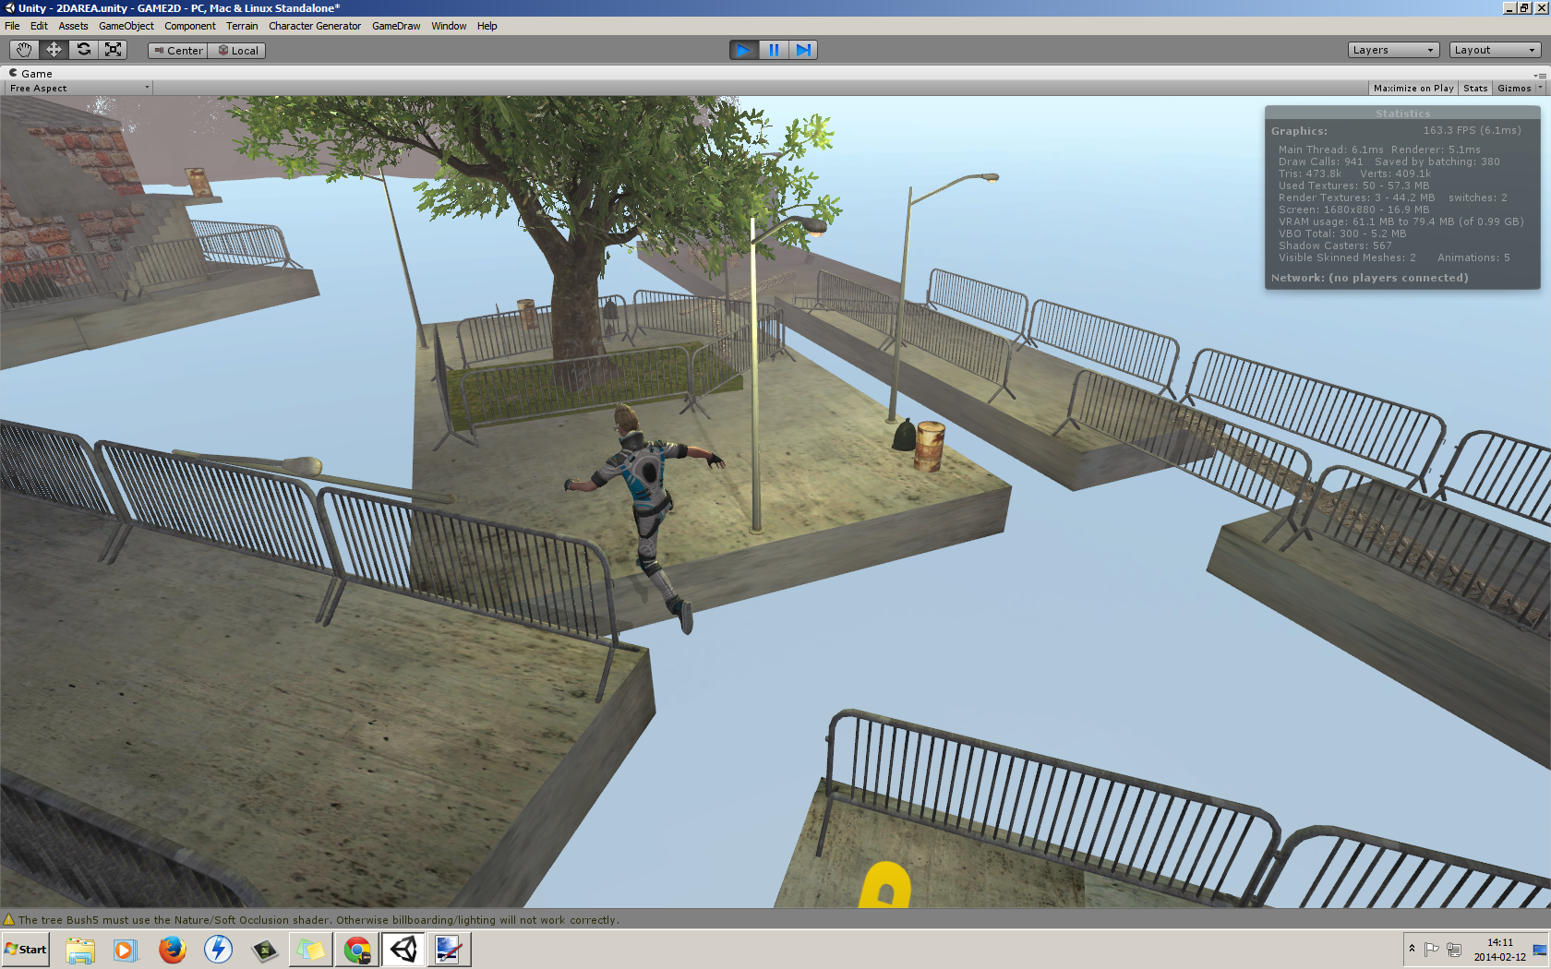The height and width of the screenshot is (969, 1551).
Task: Toggle pivot mode Center button
Action: [178, 51]
